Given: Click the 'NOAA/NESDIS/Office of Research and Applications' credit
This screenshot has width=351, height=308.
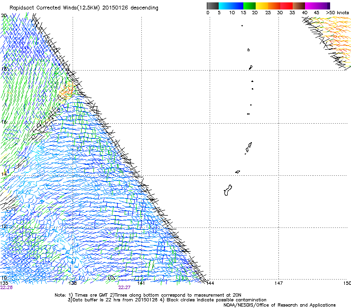Looking at the screenshot, I should click(279, 305).
